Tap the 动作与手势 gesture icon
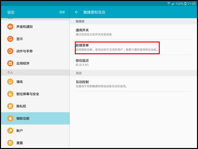Image resolution: width=198 pixels, height=149 pixels. pyautogui.click(x=10, y=51)
